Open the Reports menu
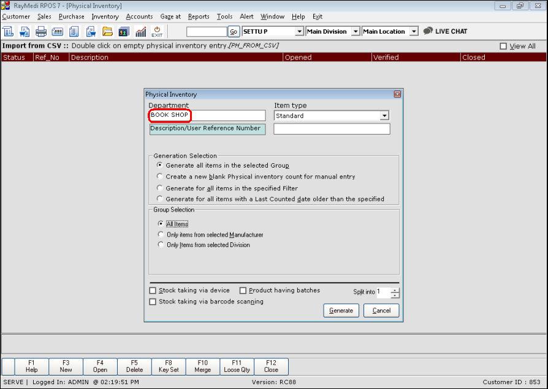The width and height of the screenshot is (548, 389). [x=199, y=17]
